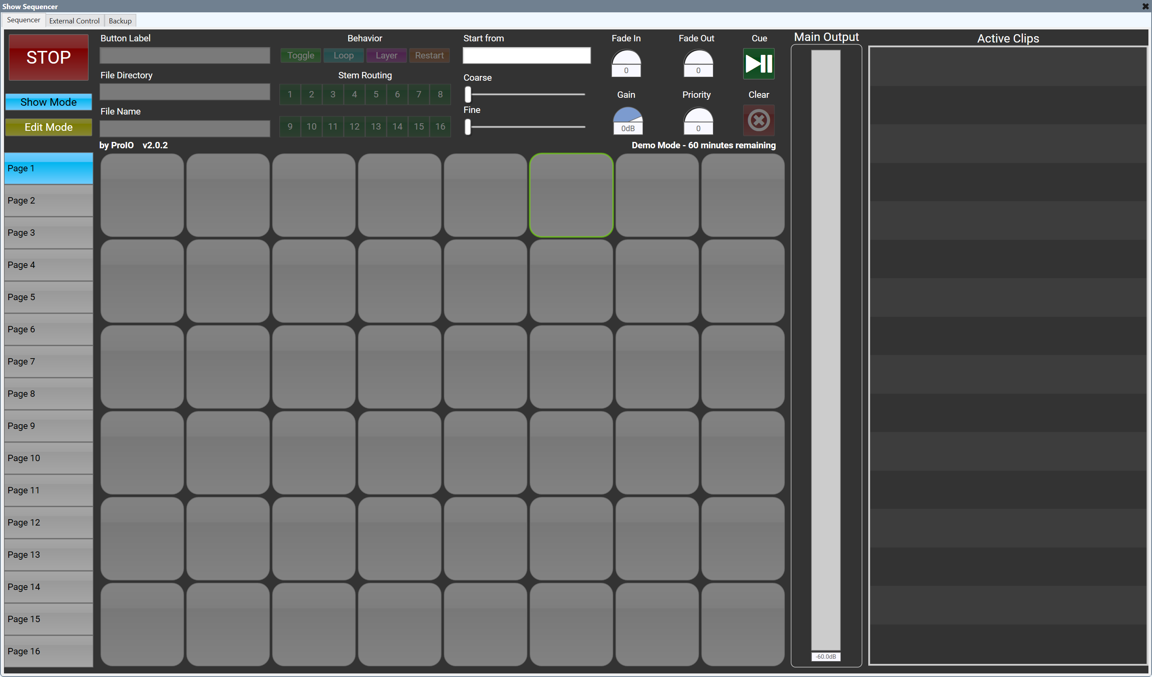Screen dimensions: 1152x677
Task: Click the Coarse slider handle
Action: click(x=468, y=94)
